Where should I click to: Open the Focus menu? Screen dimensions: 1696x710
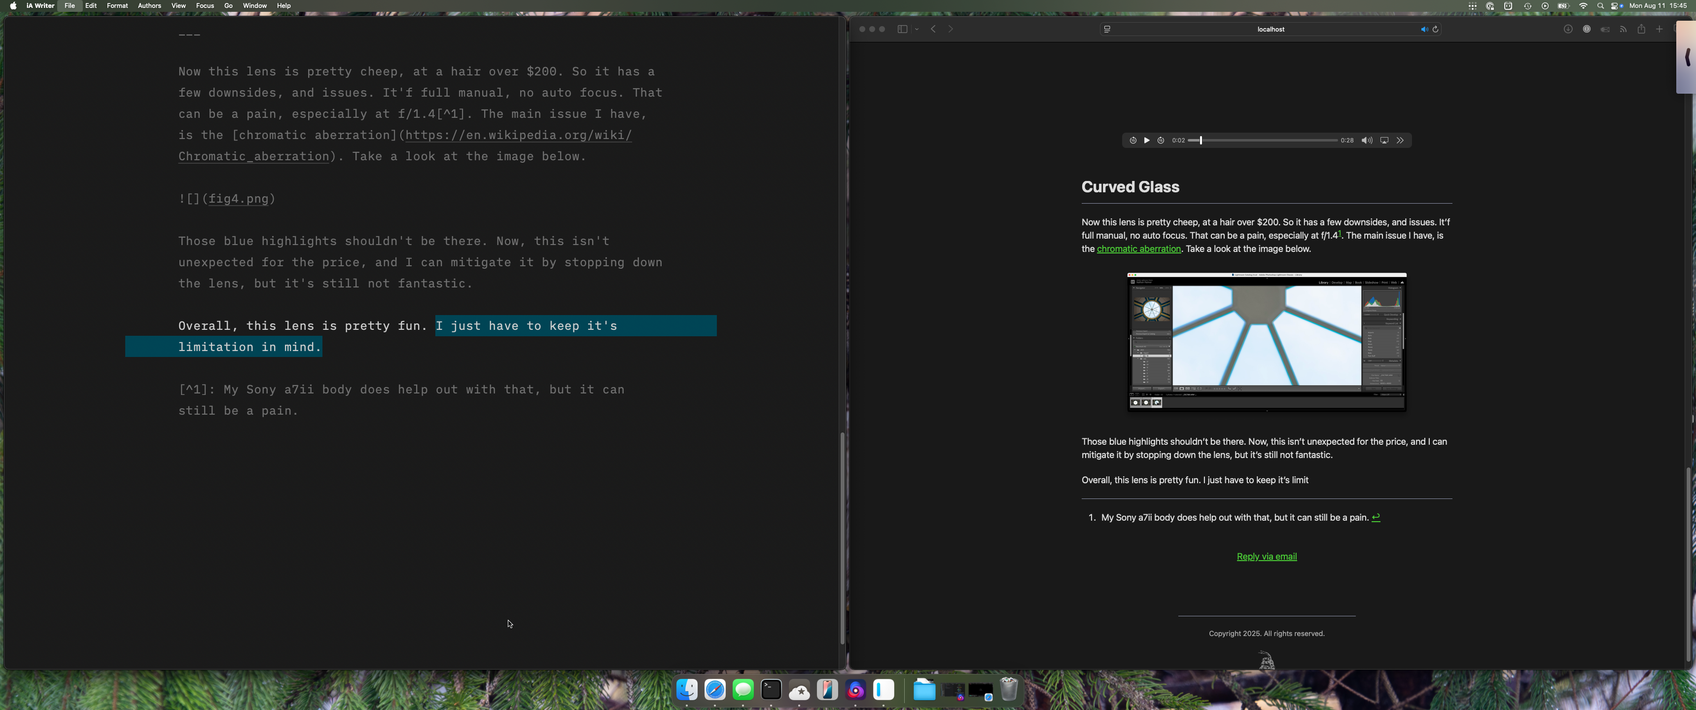205,5
